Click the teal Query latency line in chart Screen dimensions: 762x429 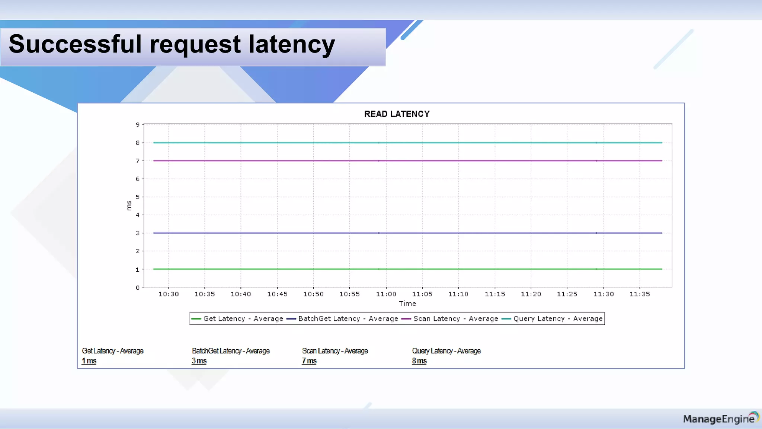tap(408, 143)
